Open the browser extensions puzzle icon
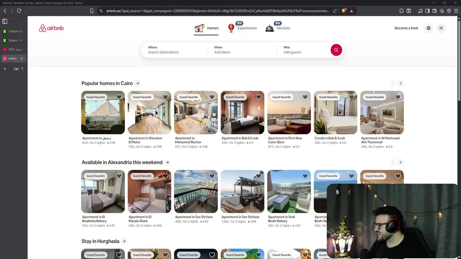Viewport: 461px width, 259px height. 402,11
